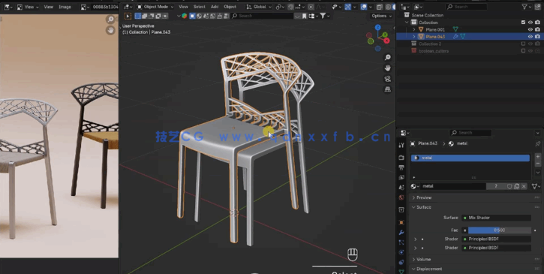Disable Plane.043 in renders
Viewport: 544px width, 274px height.
[x=537, y=37]
